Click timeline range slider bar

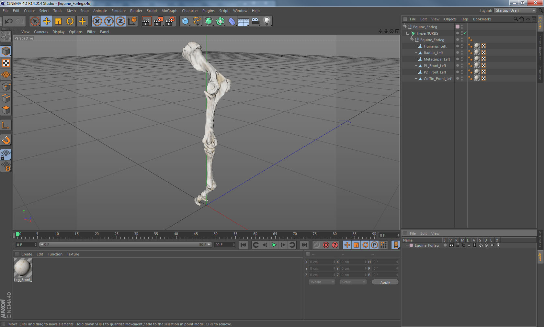(125, 245)
